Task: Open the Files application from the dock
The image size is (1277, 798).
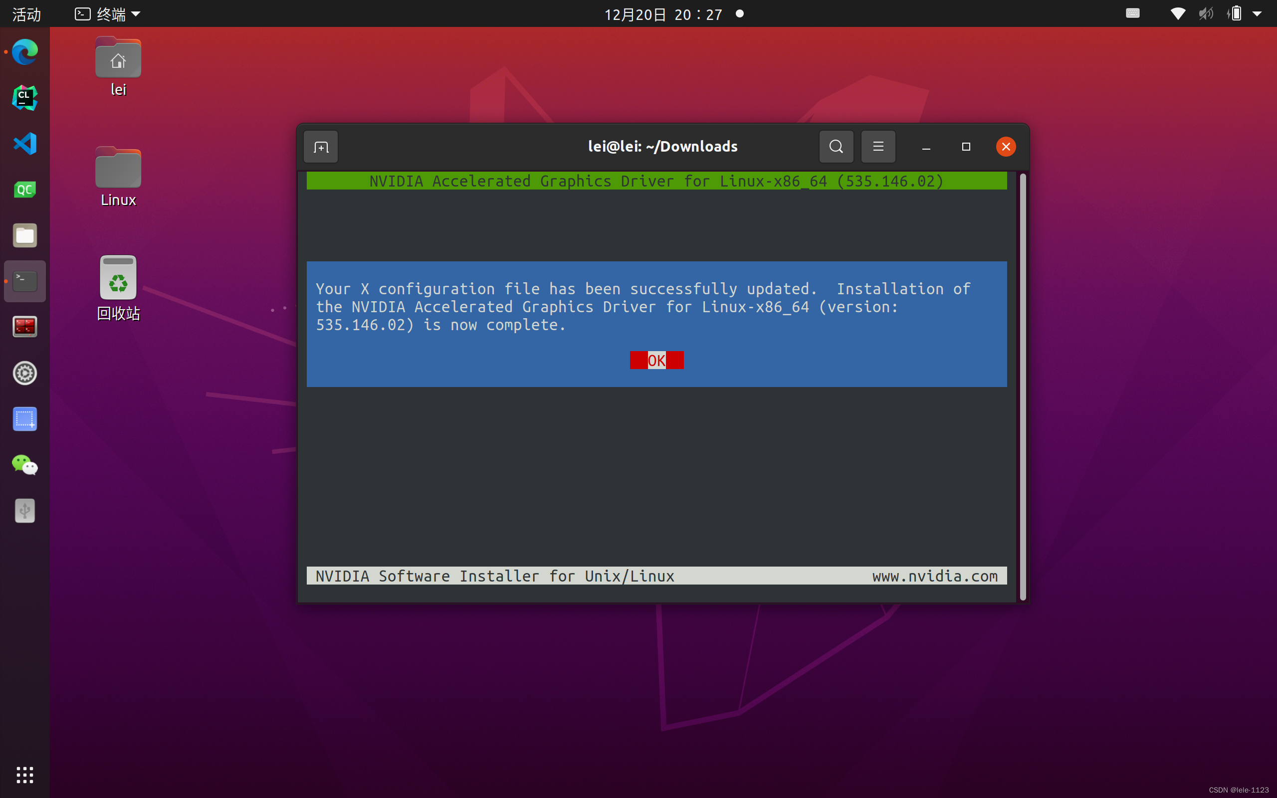Action: coord(24,235)
